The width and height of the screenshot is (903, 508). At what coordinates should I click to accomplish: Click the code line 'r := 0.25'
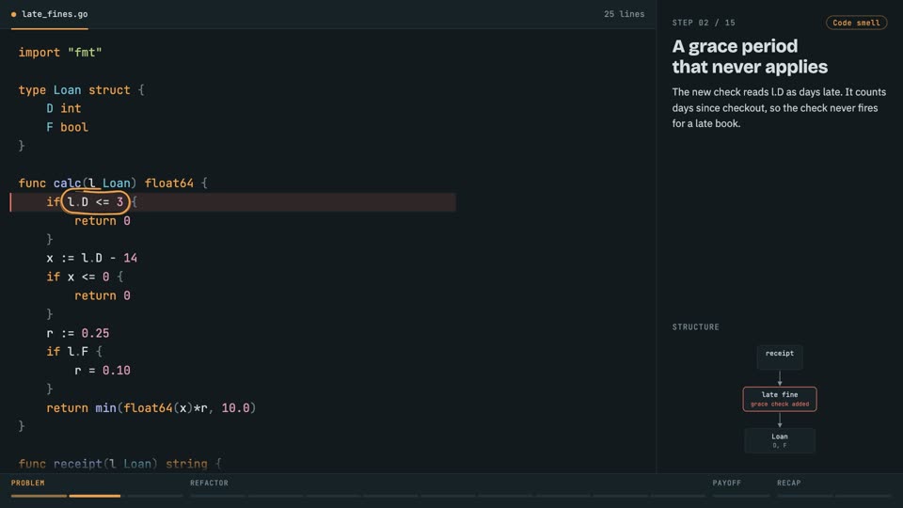(78, 333)
